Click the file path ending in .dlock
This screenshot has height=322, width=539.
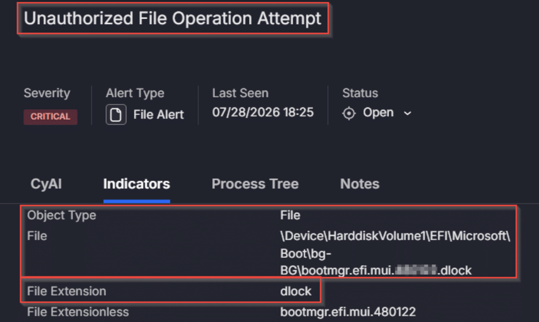pos(395,253)
